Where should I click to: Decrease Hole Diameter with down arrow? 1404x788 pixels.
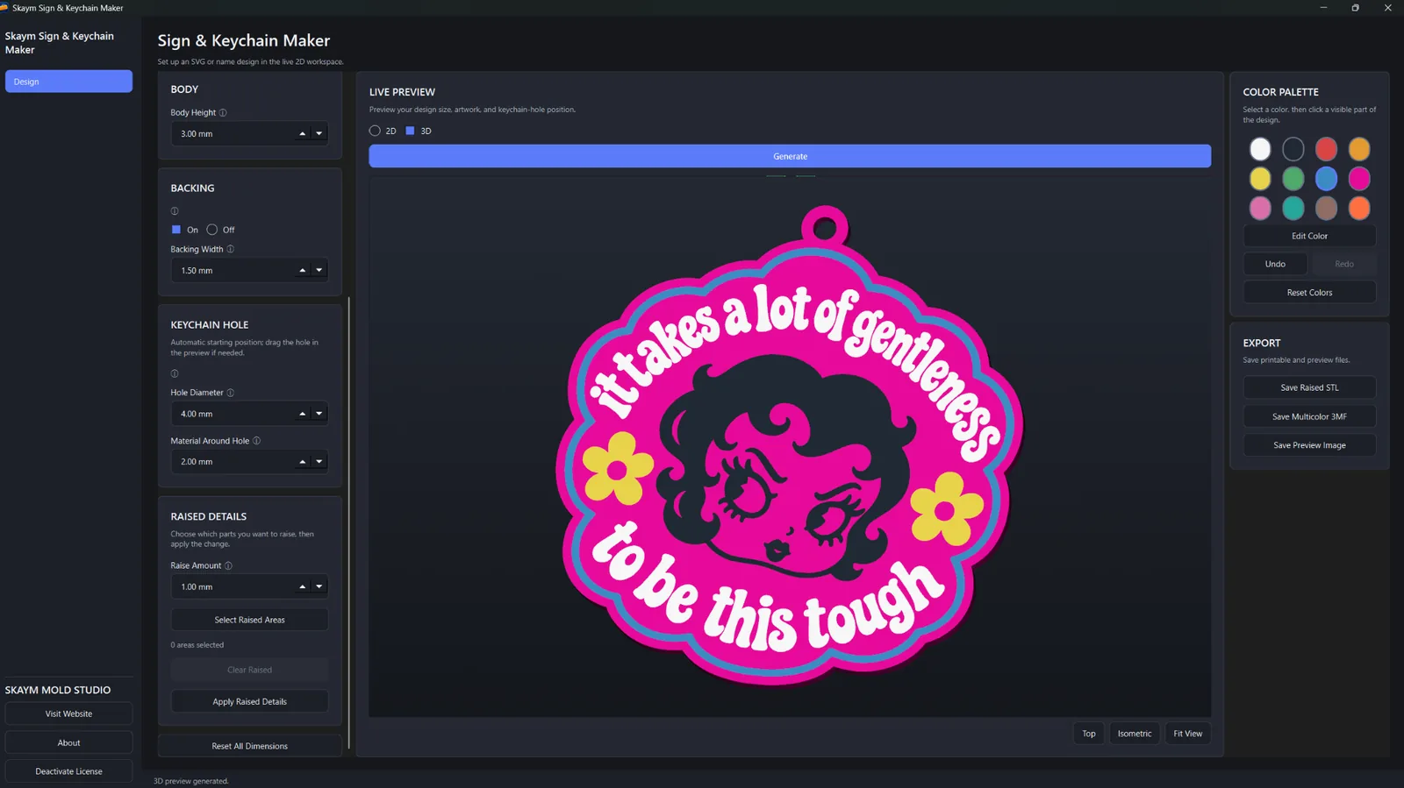pyautogui.click(x=319, y=414)
